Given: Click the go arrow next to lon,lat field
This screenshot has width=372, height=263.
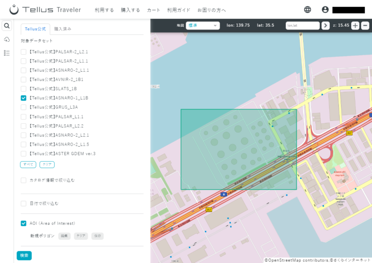Looking at the screenshot, I should point(325,25).
